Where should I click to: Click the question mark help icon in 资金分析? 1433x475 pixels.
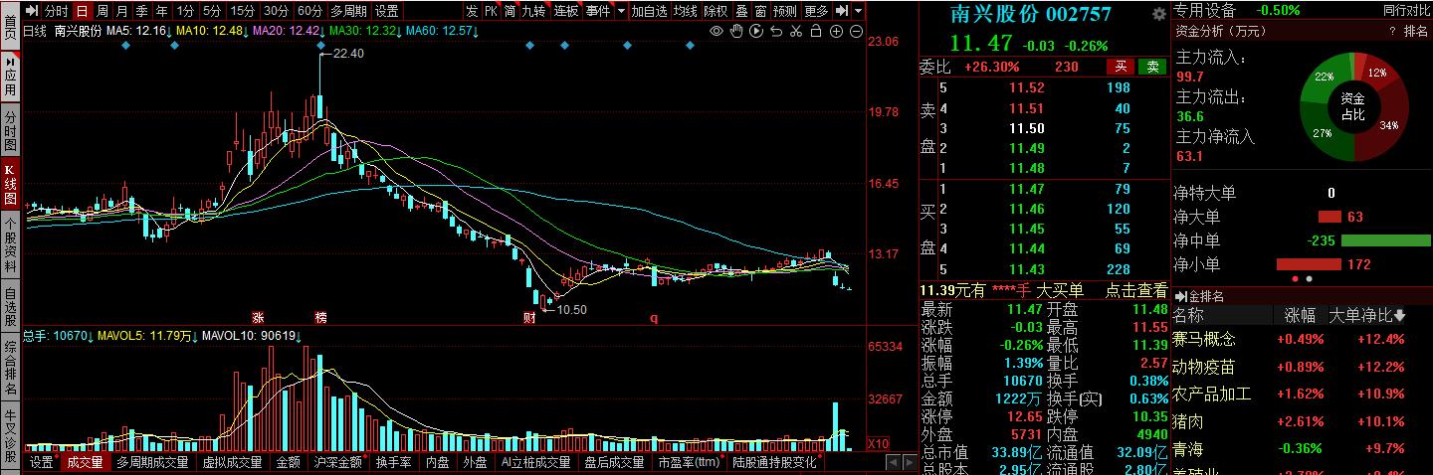click(x=1391, y=32)
